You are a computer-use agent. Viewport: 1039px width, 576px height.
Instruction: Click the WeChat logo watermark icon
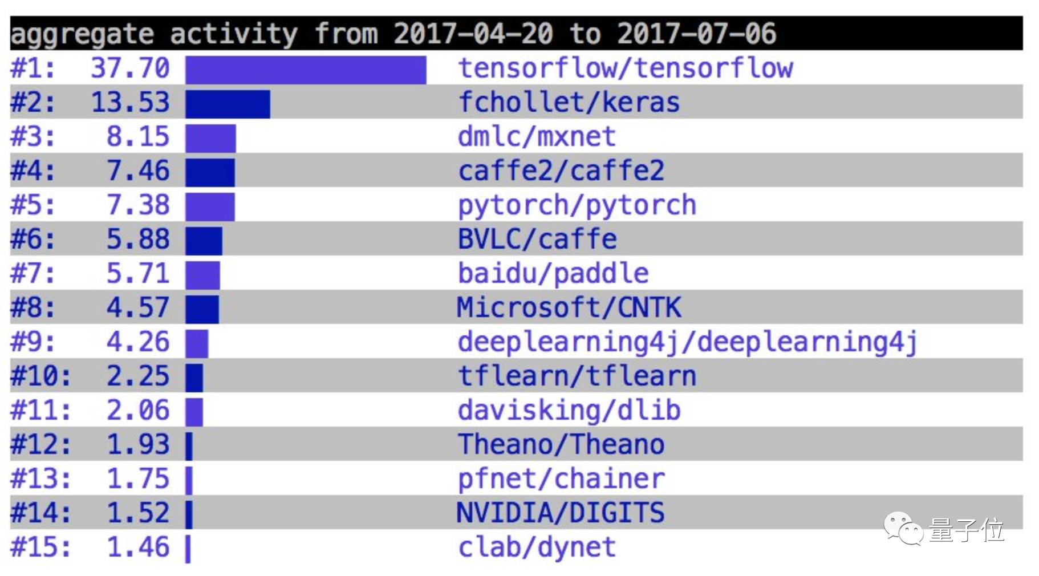(x=903, y=528)
